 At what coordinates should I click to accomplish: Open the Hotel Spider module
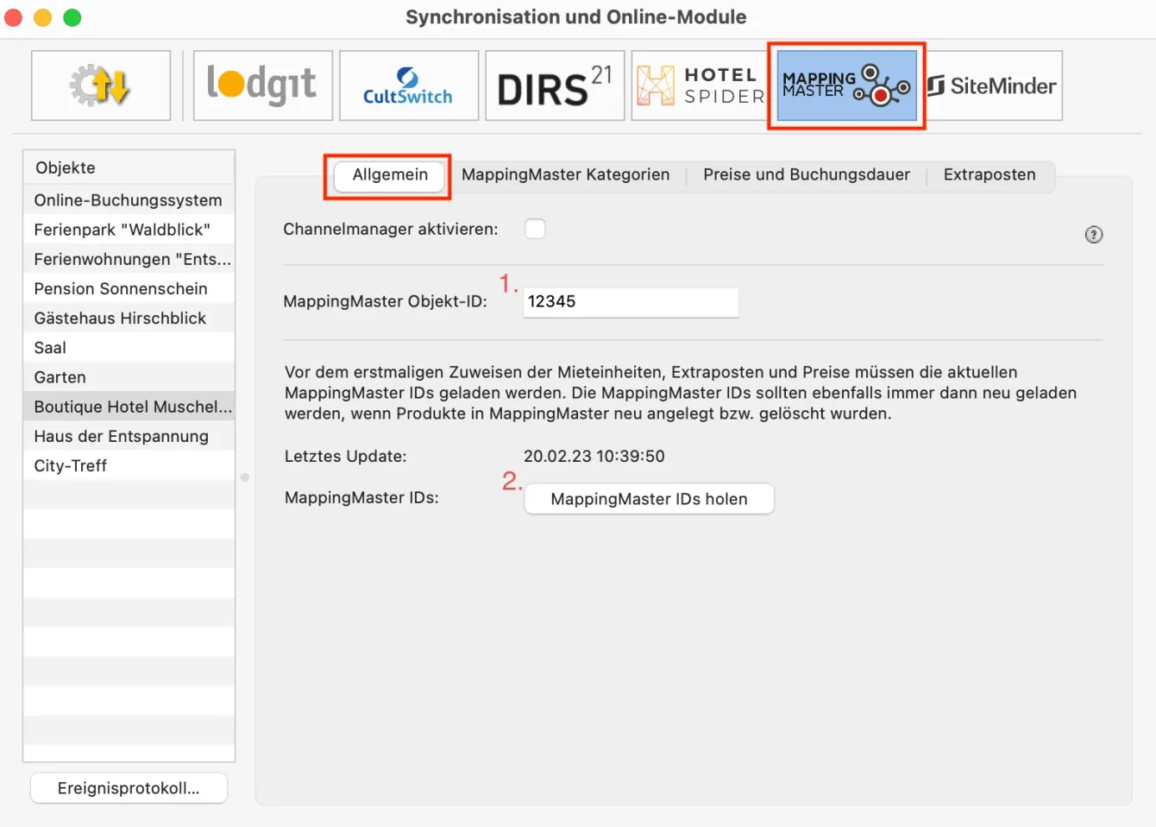pos(700,85)
